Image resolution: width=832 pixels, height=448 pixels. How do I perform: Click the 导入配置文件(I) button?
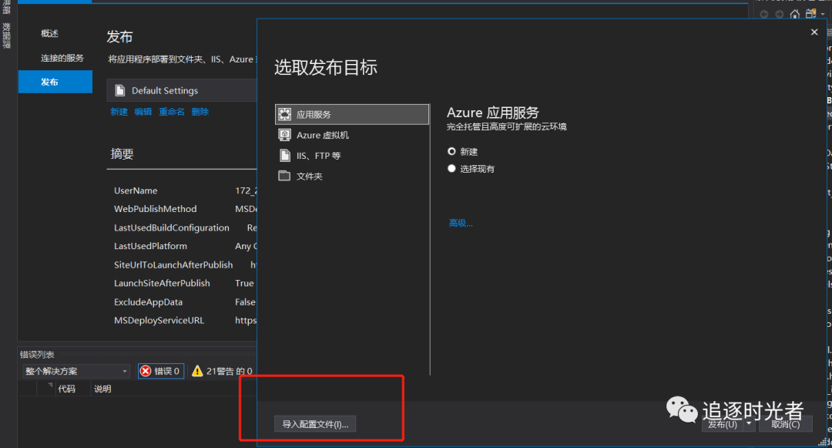[x=314, y=423]
